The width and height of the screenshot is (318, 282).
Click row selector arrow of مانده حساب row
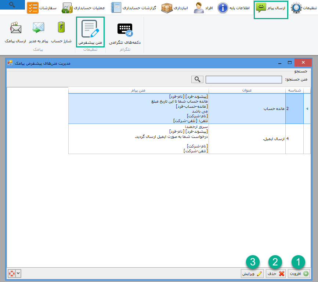(x=307, y=108)
